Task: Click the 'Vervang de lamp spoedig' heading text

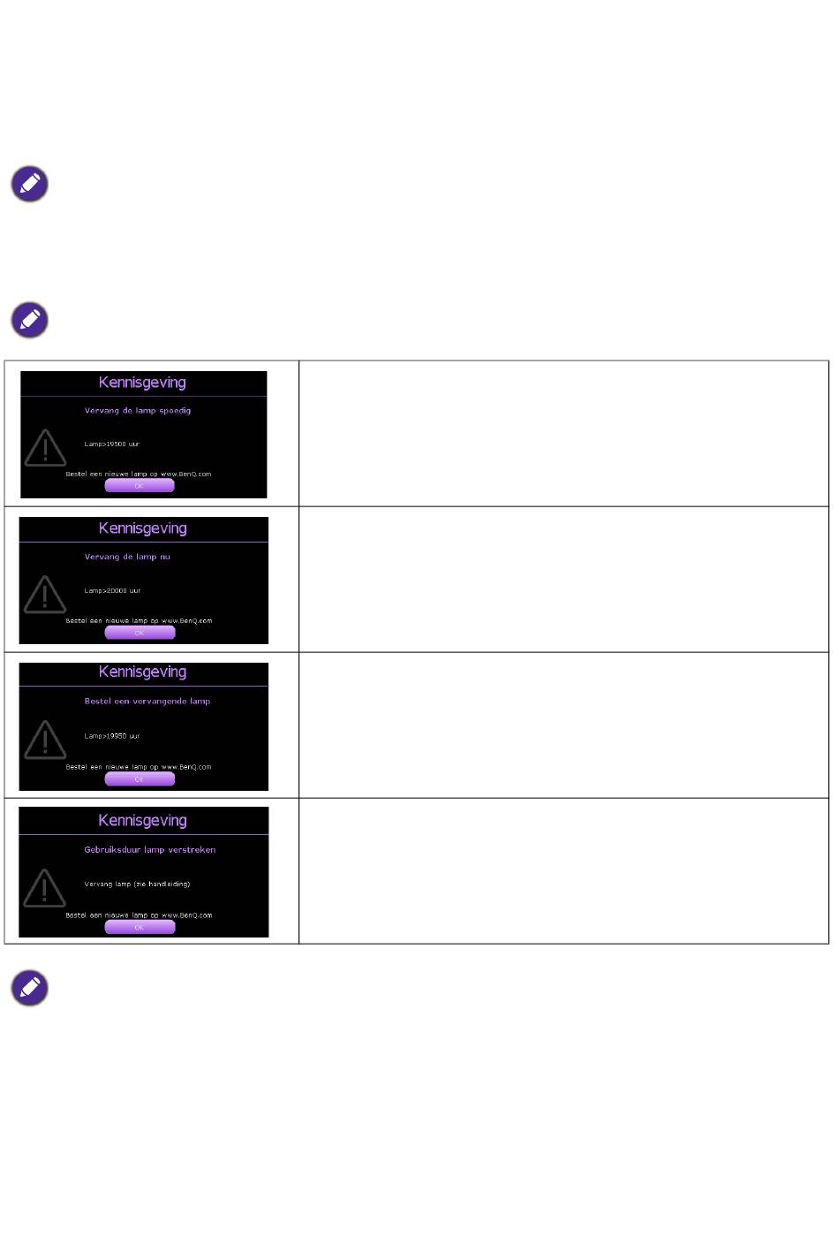Action: point(138,411)
